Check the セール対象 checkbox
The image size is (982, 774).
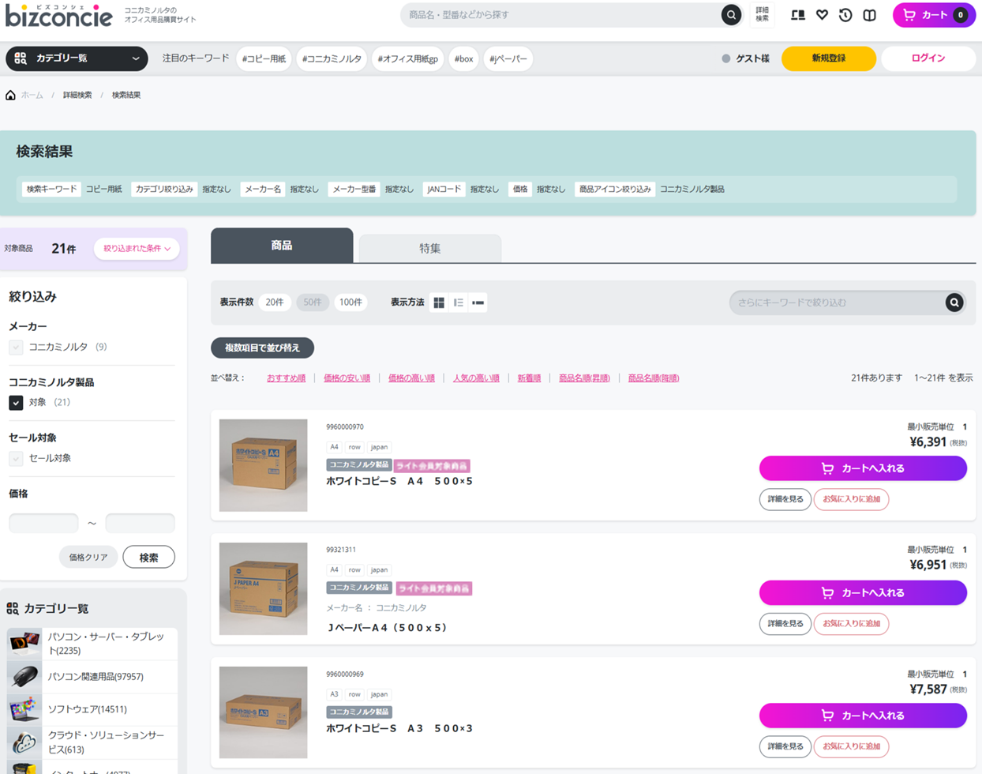coord(16,459)
